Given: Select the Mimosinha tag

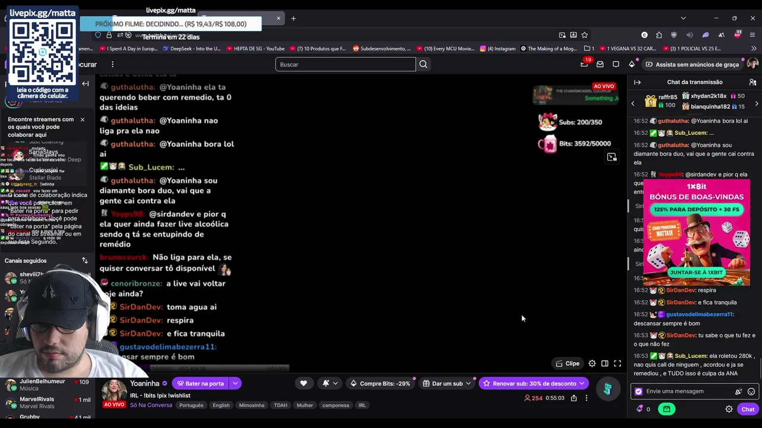Looking at the screenshot, I should [x=252, y=405].
